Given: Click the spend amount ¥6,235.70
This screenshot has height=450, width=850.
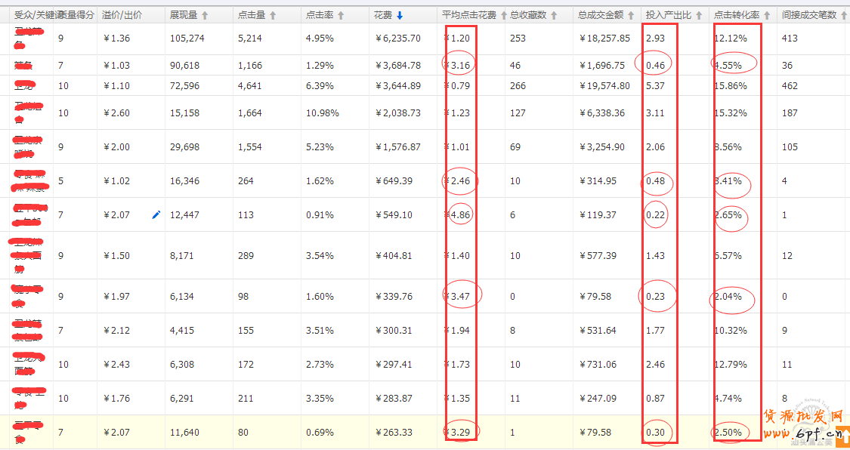Looking at the screenshot, I should pyautogui.click(x=397, y=39).
